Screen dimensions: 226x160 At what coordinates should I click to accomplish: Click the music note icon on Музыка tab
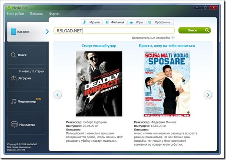click(x=85, y=22)
